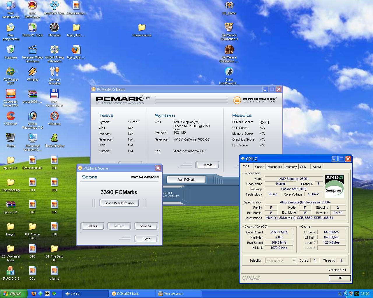Open Personal Video Database icon
The image size is (373, 298).
(x=32, y=54)
